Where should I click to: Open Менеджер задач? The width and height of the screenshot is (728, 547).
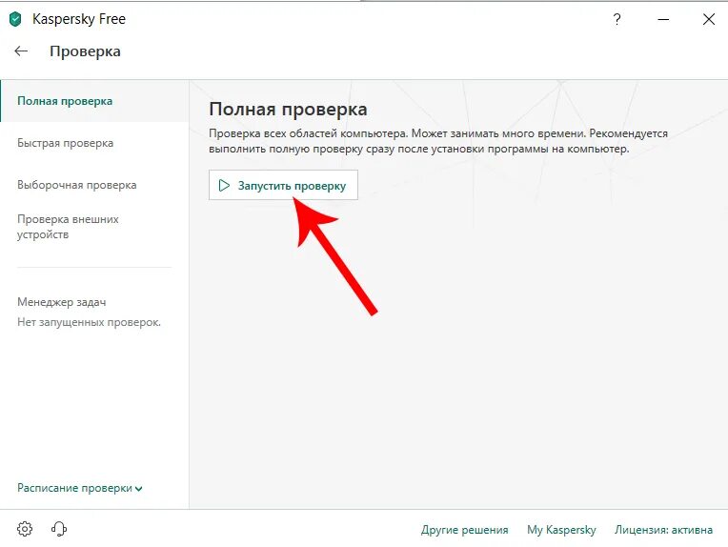tap(61, 302)
